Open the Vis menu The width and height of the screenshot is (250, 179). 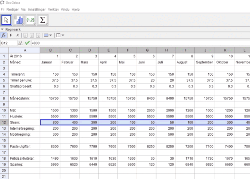pyautogui.click(x=23, y=9)
